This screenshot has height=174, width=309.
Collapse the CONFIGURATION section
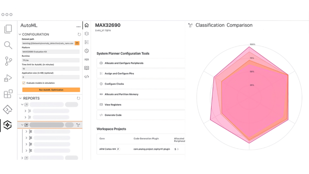pos(20,35)
